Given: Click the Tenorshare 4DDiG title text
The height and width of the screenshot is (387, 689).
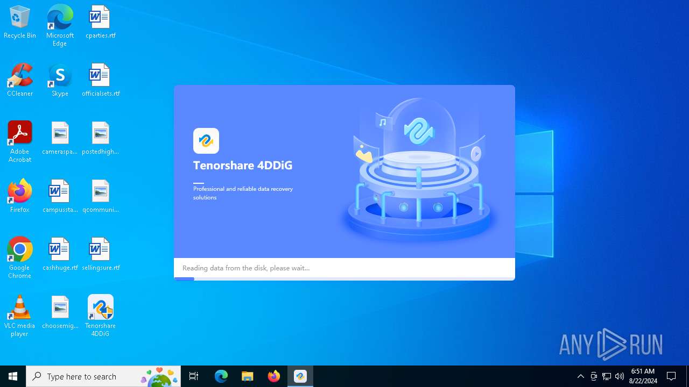Looking at the screenshot, I should coord(243,166).
